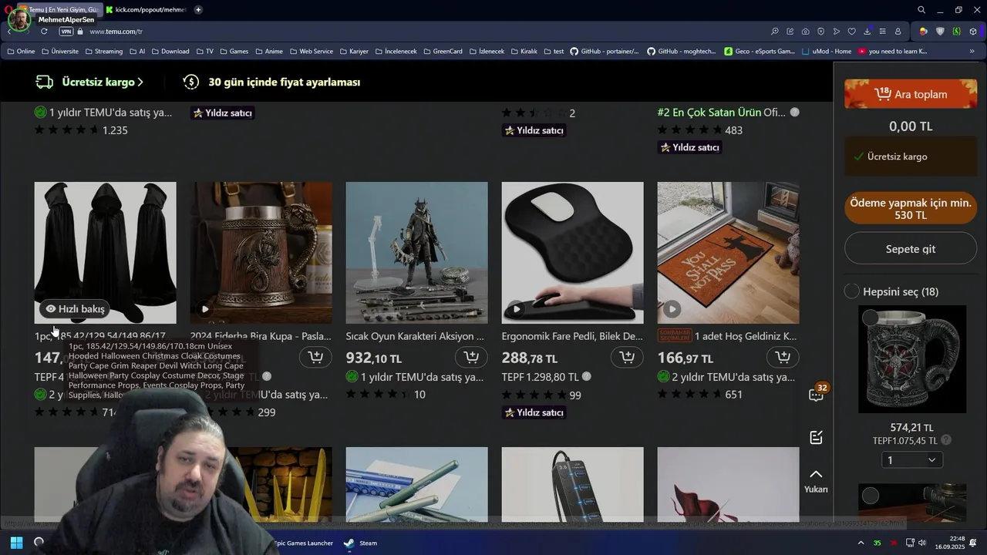The image size is (987, 555).
Task: Open the Windows Start menu
Action: [16, 543]
